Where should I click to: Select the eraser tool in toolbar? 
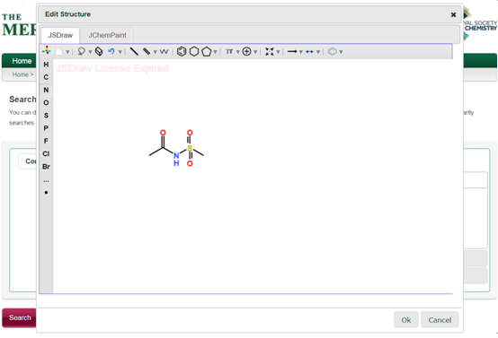click(99, 51)
